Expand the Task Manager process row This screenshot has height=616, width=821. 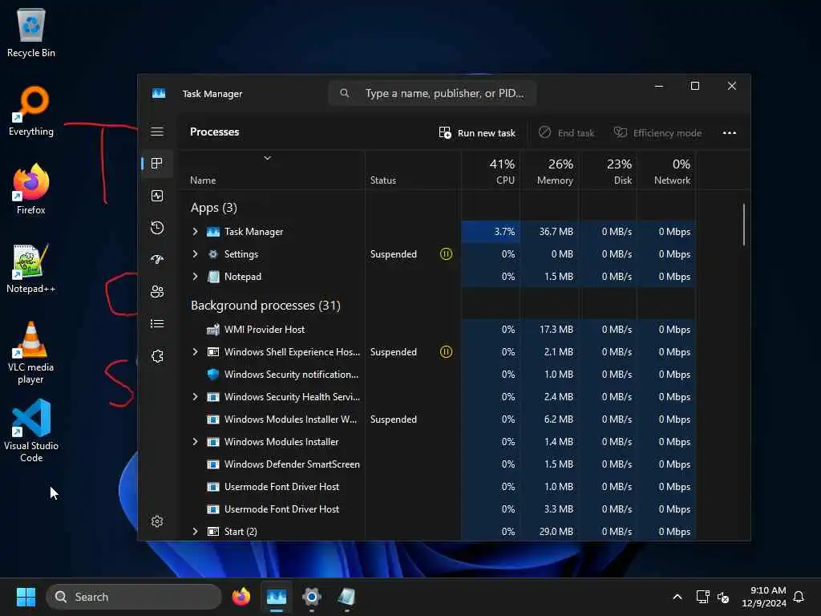[x=196, y=232]
